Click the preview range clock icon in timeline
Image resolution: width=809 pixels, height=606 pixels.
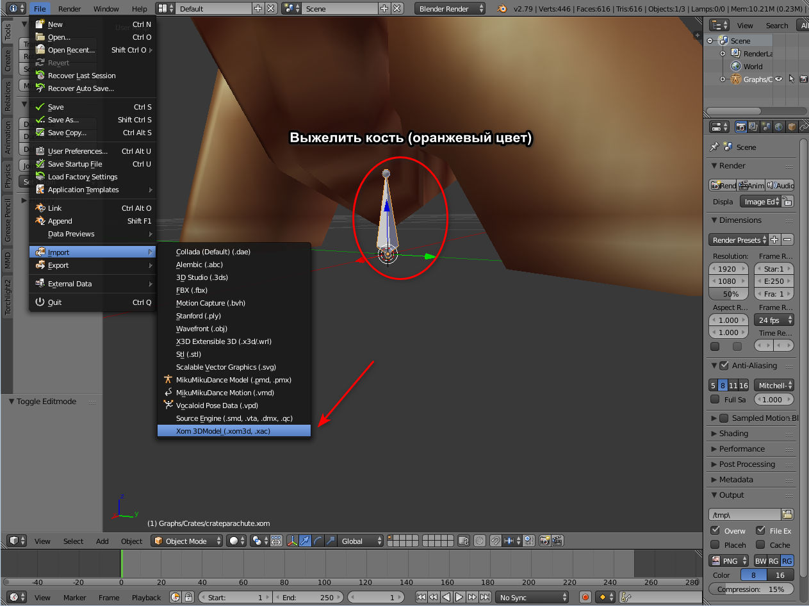click(x=176, y=597)
